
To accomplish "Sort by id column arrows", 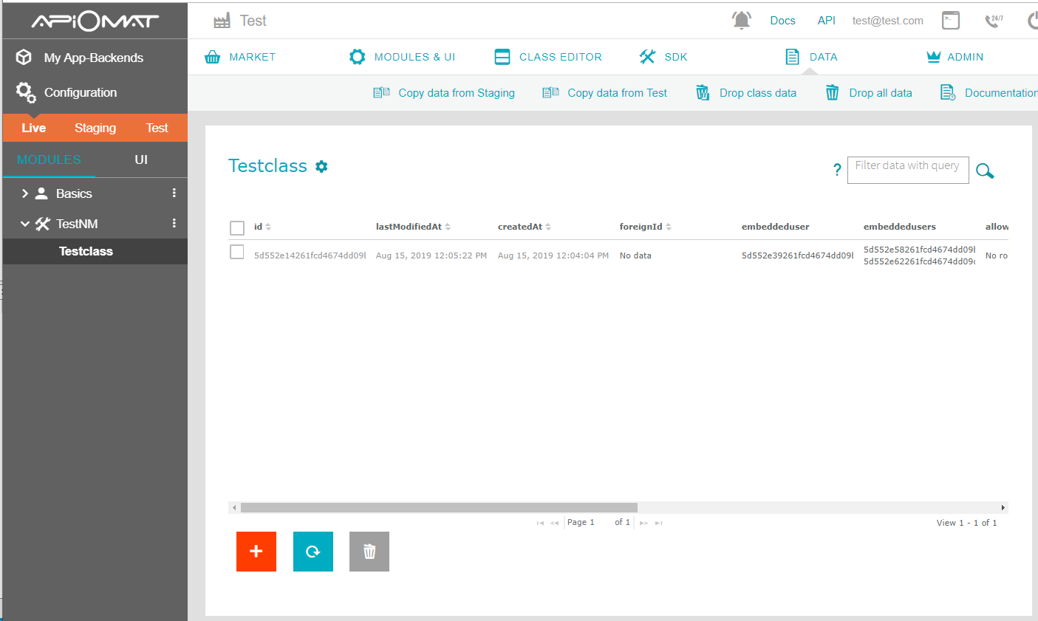I will pos(268,227).
